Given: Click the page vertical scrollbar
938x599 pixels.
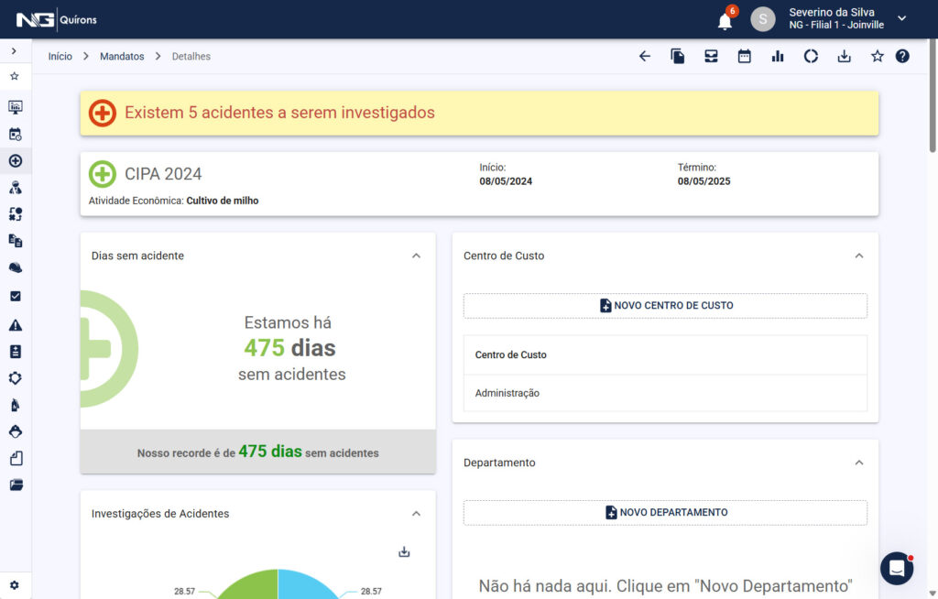Looking at the screenshot, I should click(932, 96).
